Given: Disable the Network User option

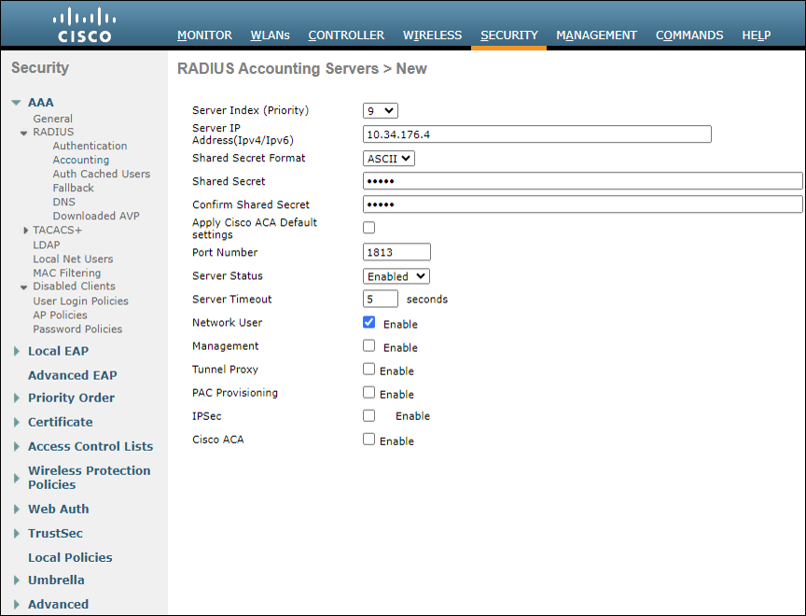Looking at the screenshot, I should (x=368, y=322).
